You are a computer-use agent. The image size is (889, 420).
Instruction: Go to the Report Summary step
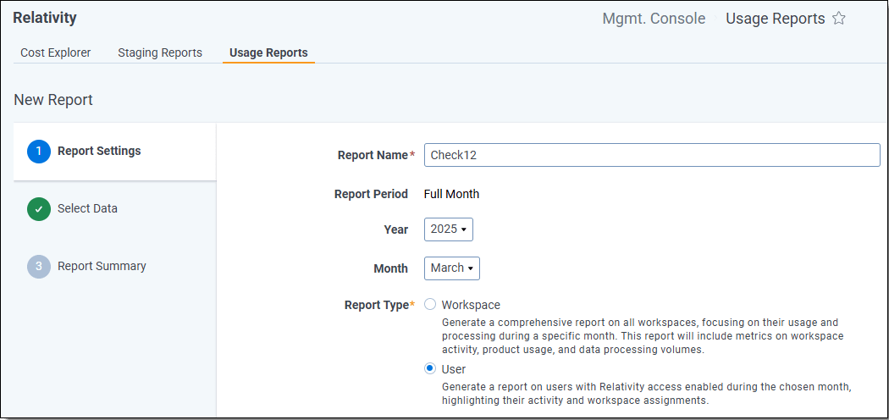click(102, 267)
